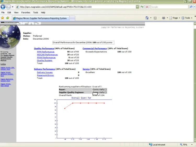Open the Favorites menu
This screenshot has height=147, width=196.
[x=26, y=13]
